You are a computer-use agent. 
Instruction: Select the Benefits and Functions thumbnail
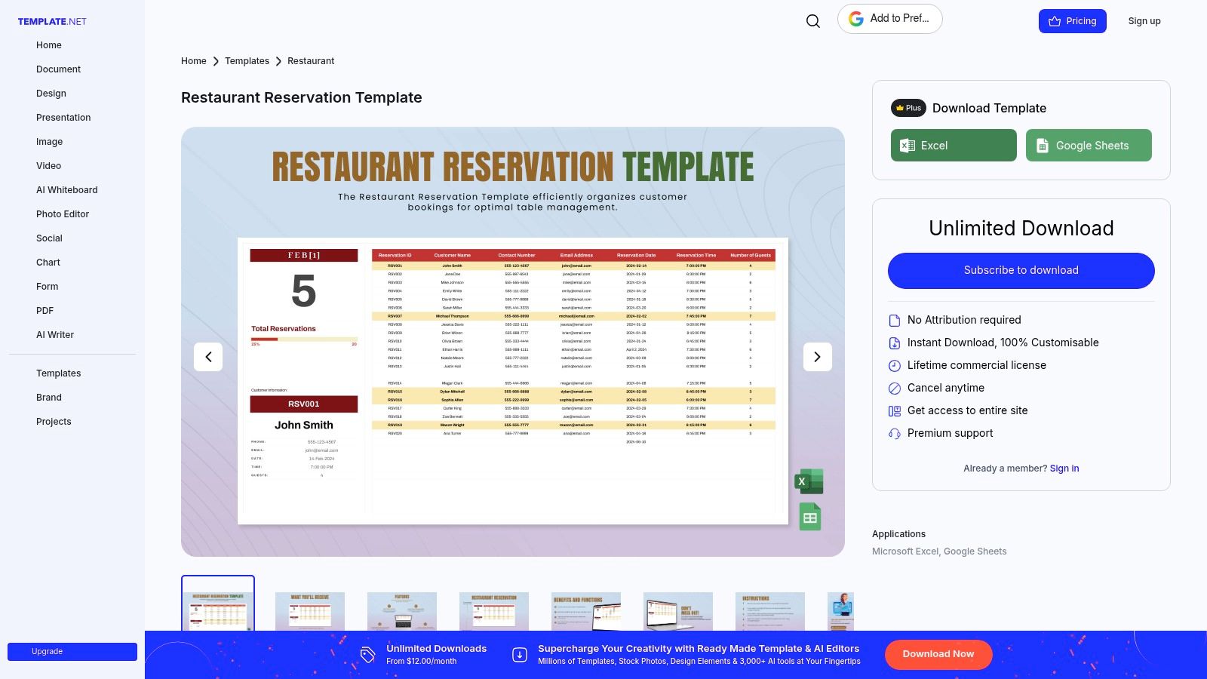coord(586,611)
